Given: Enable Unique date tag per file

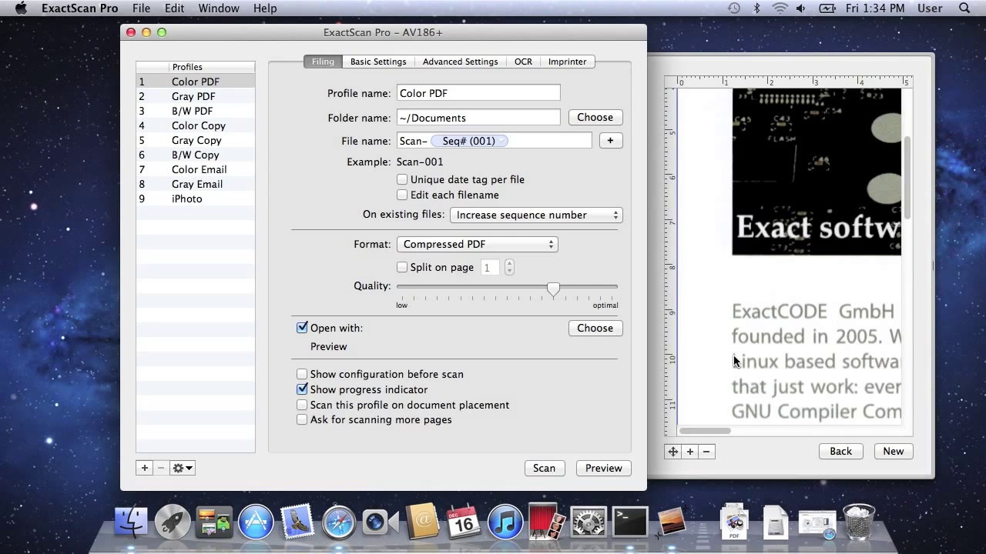Looking at the screenshot, I should click(x=402, y=179).
